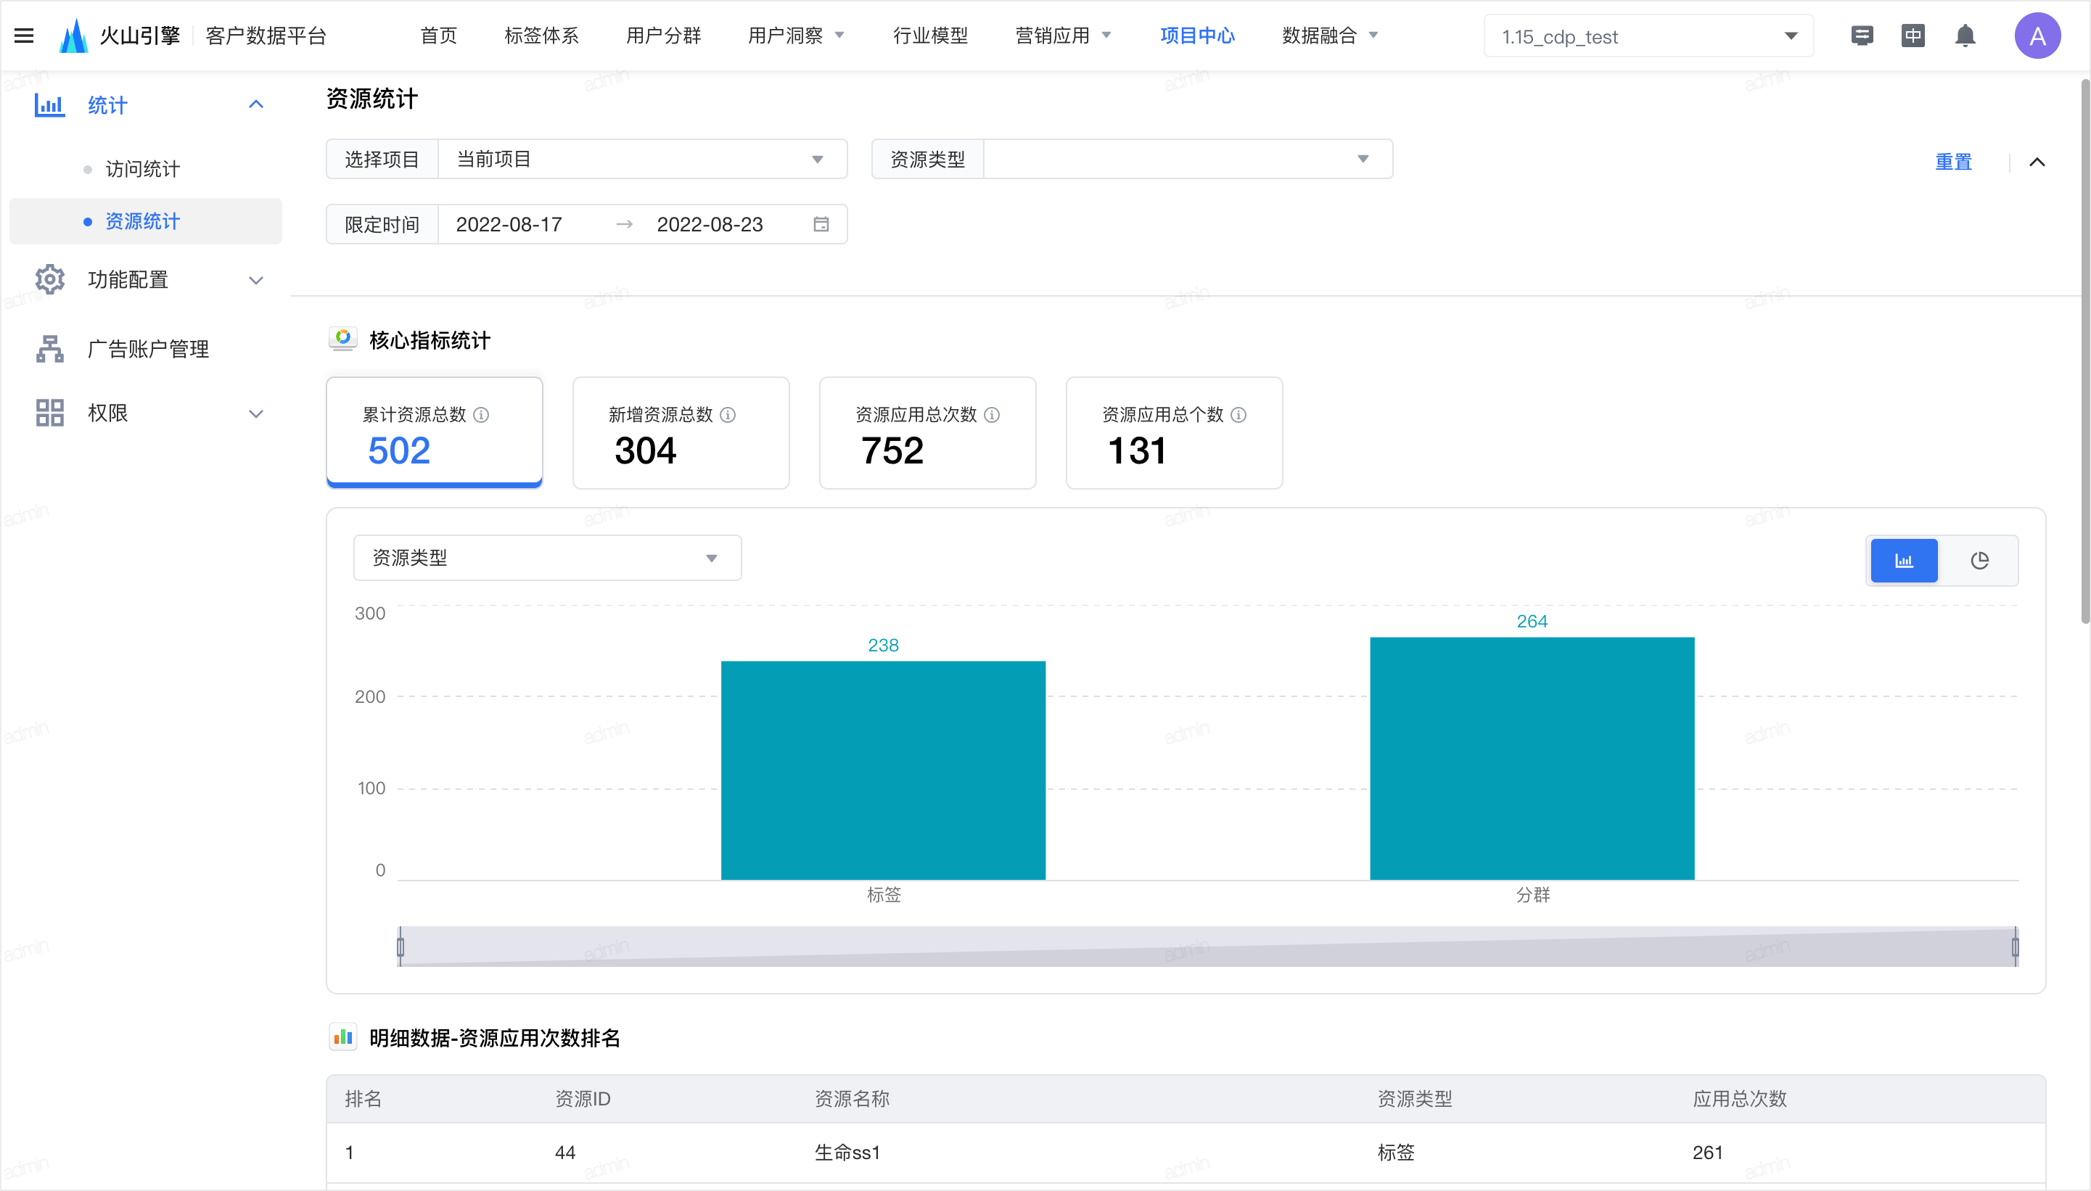Open the 1.15_cdp_test project selector

[x=1648, y=36]
